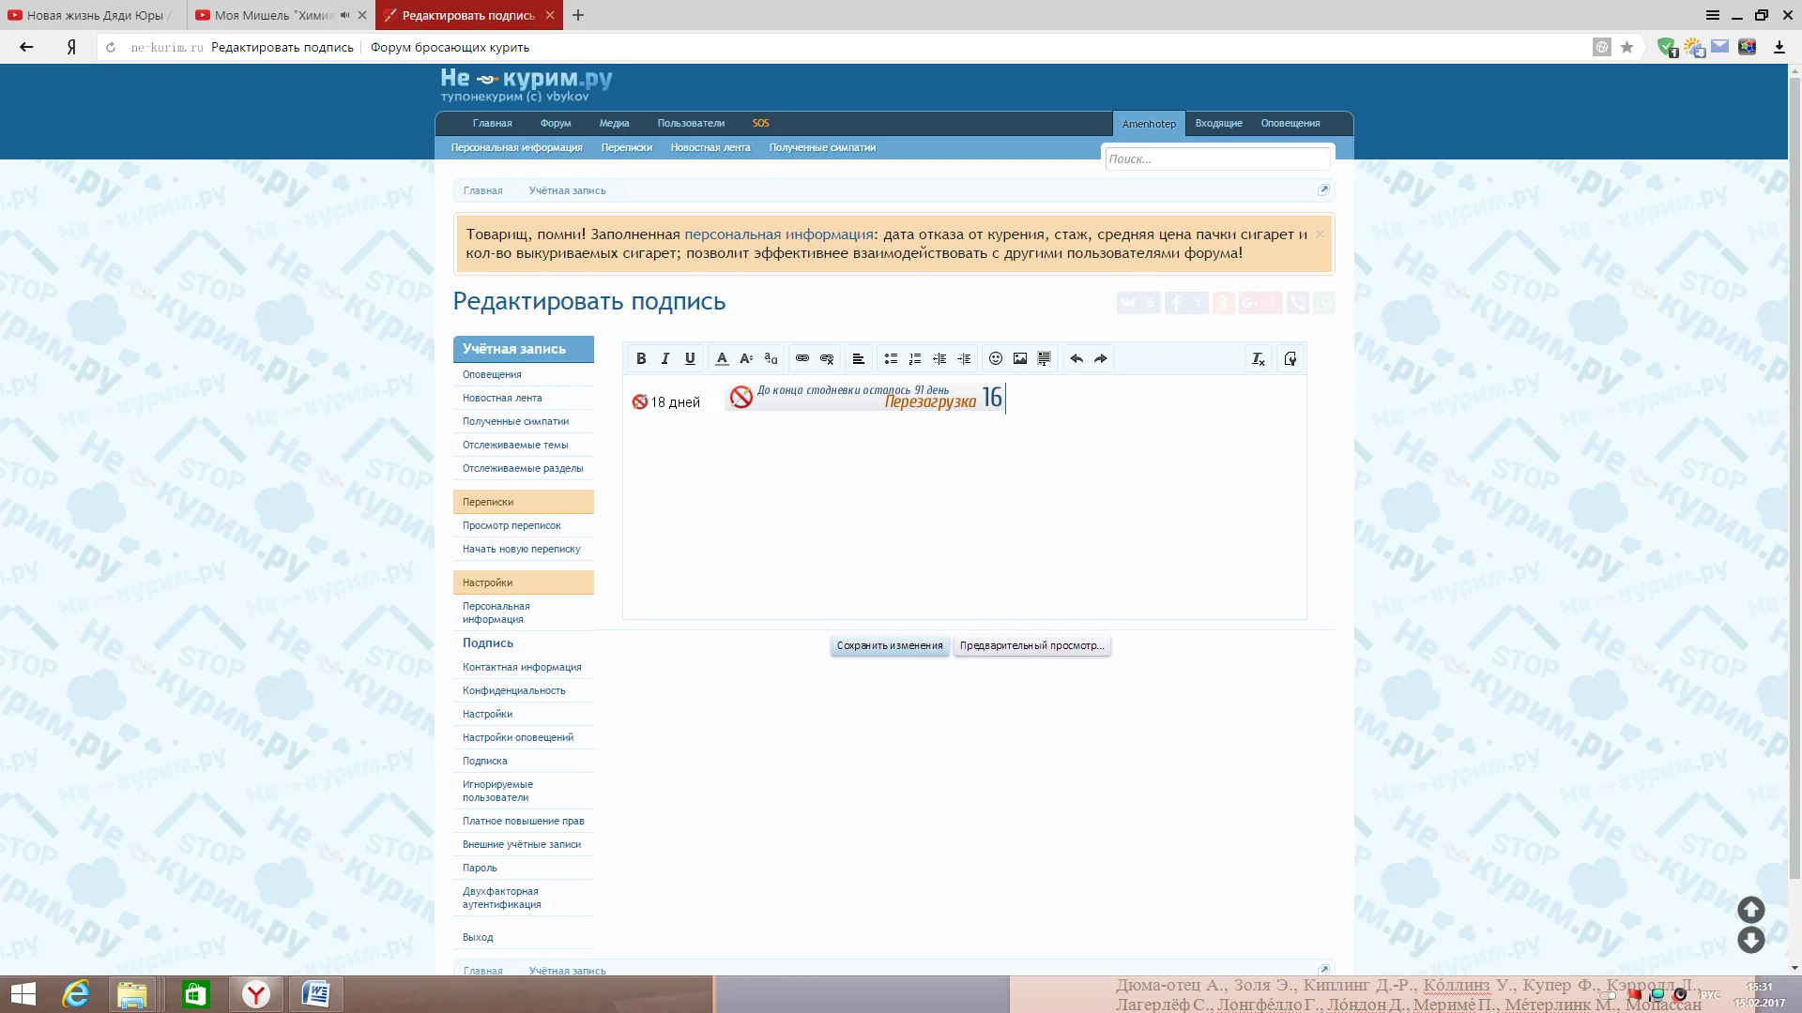Click the insert link icon

tap(802, 358)
